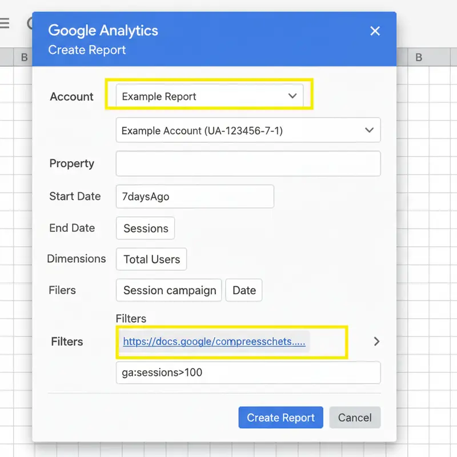
Task: Click the first cell under left column B
Action: click(x=23, y=74)
